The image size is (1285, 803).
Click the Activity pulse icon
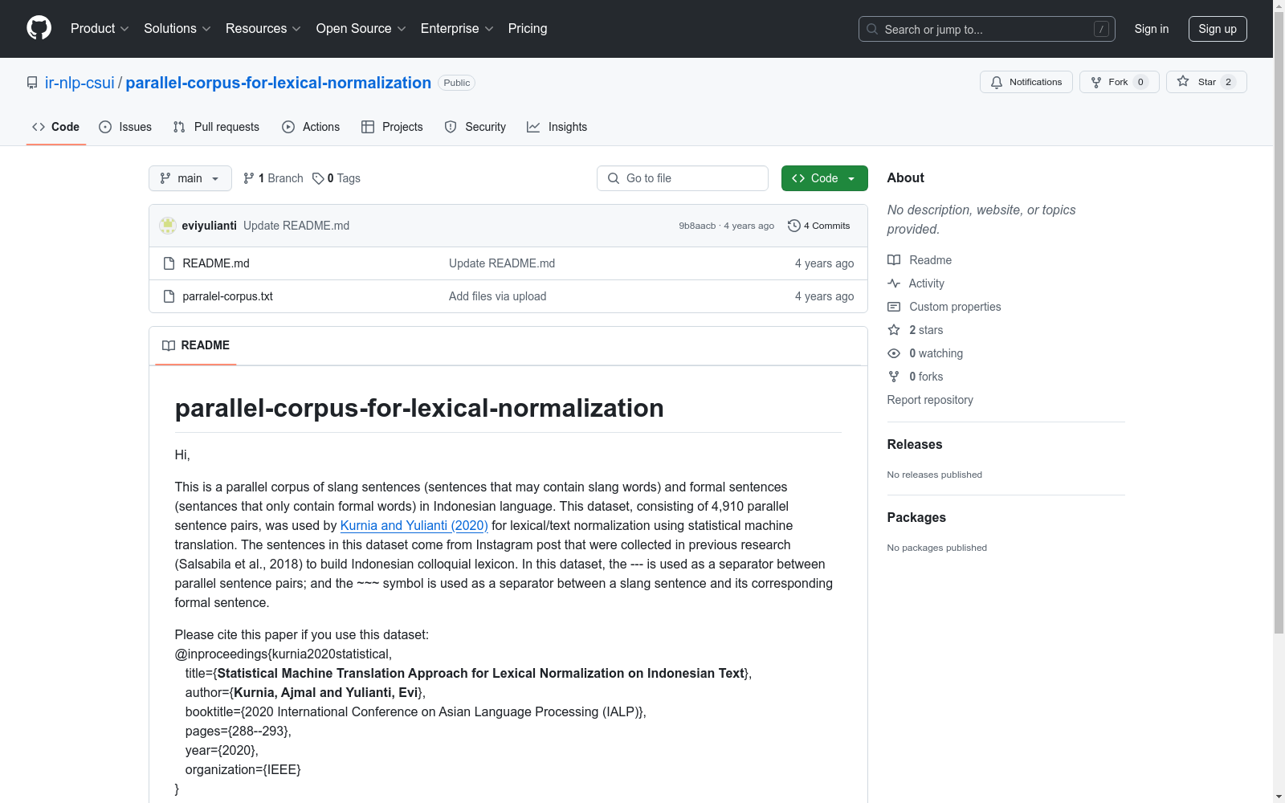tap(894, 283)
